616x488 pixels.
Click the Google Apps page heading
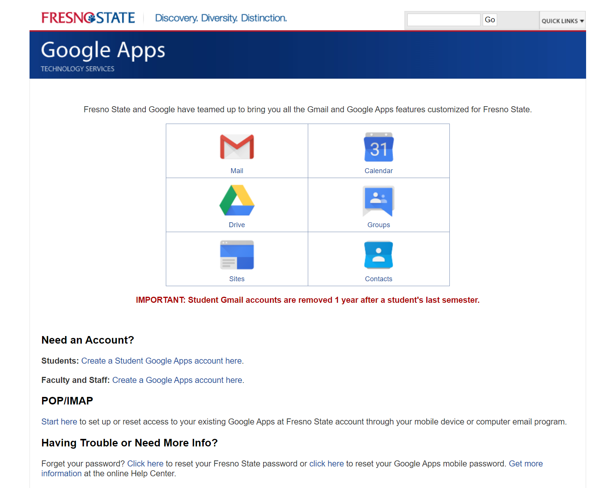click(103, 51)
